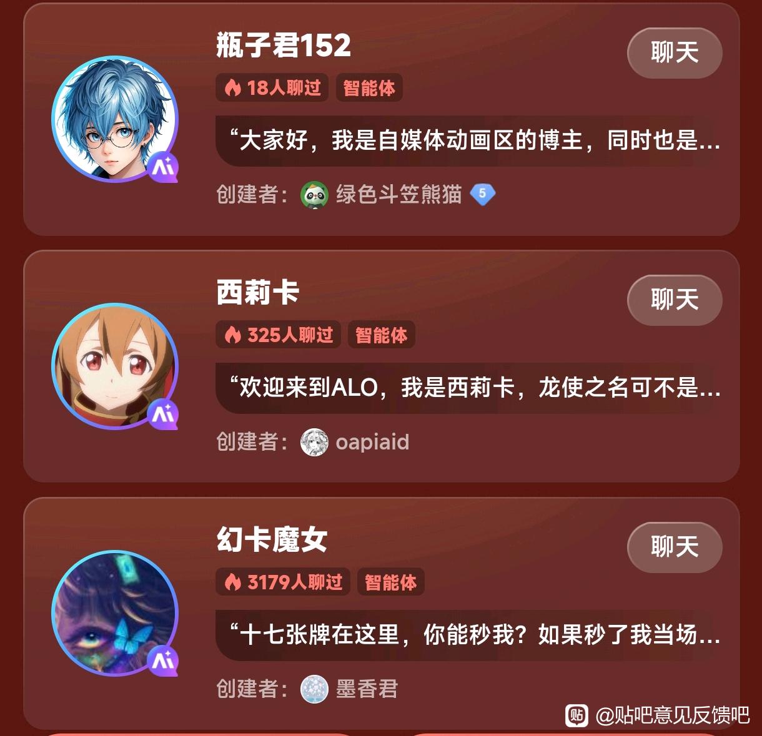Click the AI badge on 瓶子君152's avatar

[x=163, y=167]
